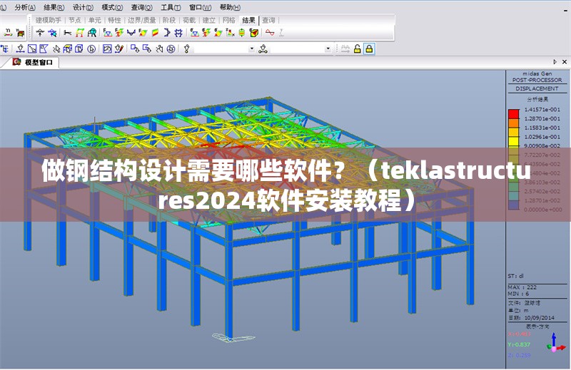Viewport: 571px width, 370px height.
Task: Click the rainbow plane contour icon
Action: pyautogui.click(x=155, y=33)
